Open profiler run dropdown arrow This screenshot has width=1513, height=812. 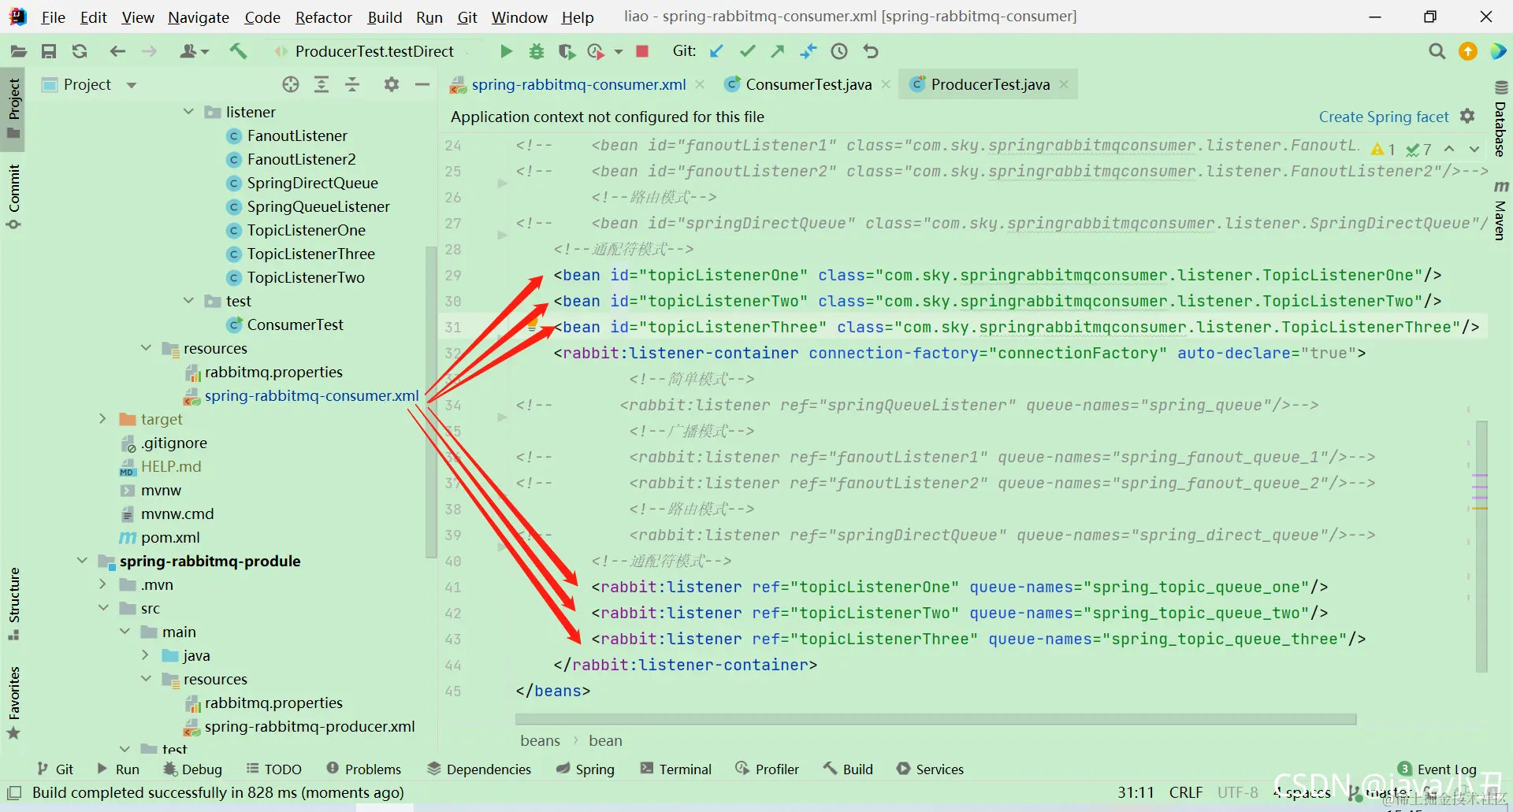click(x=619, y=51)
